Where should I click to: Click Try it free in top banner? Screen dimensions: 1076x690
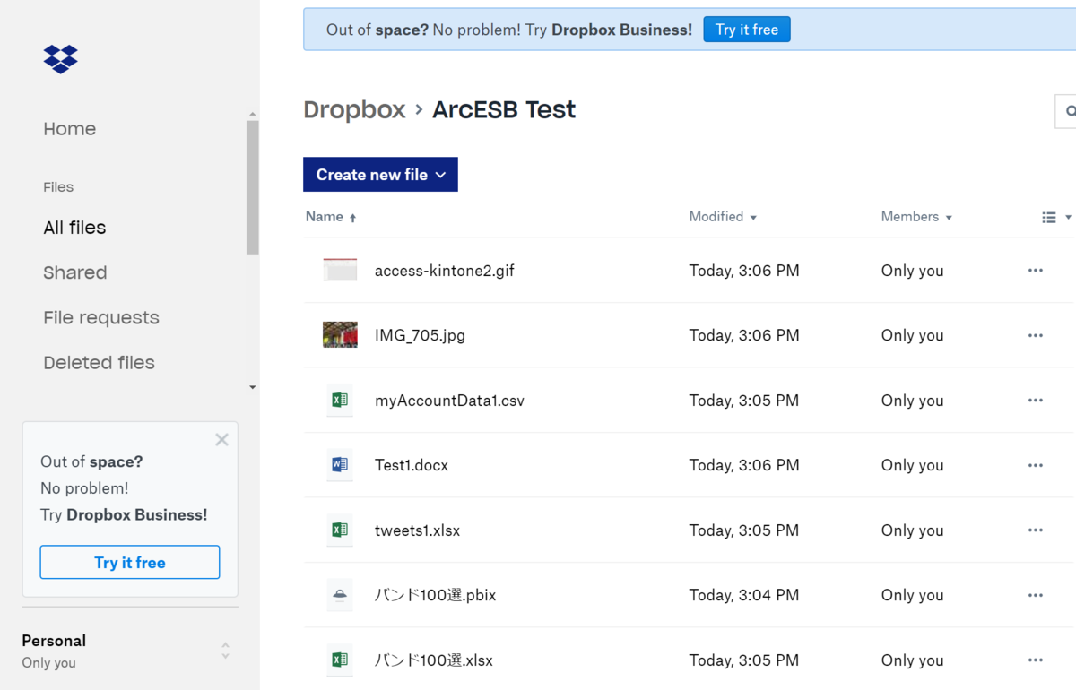coord(747,30)
